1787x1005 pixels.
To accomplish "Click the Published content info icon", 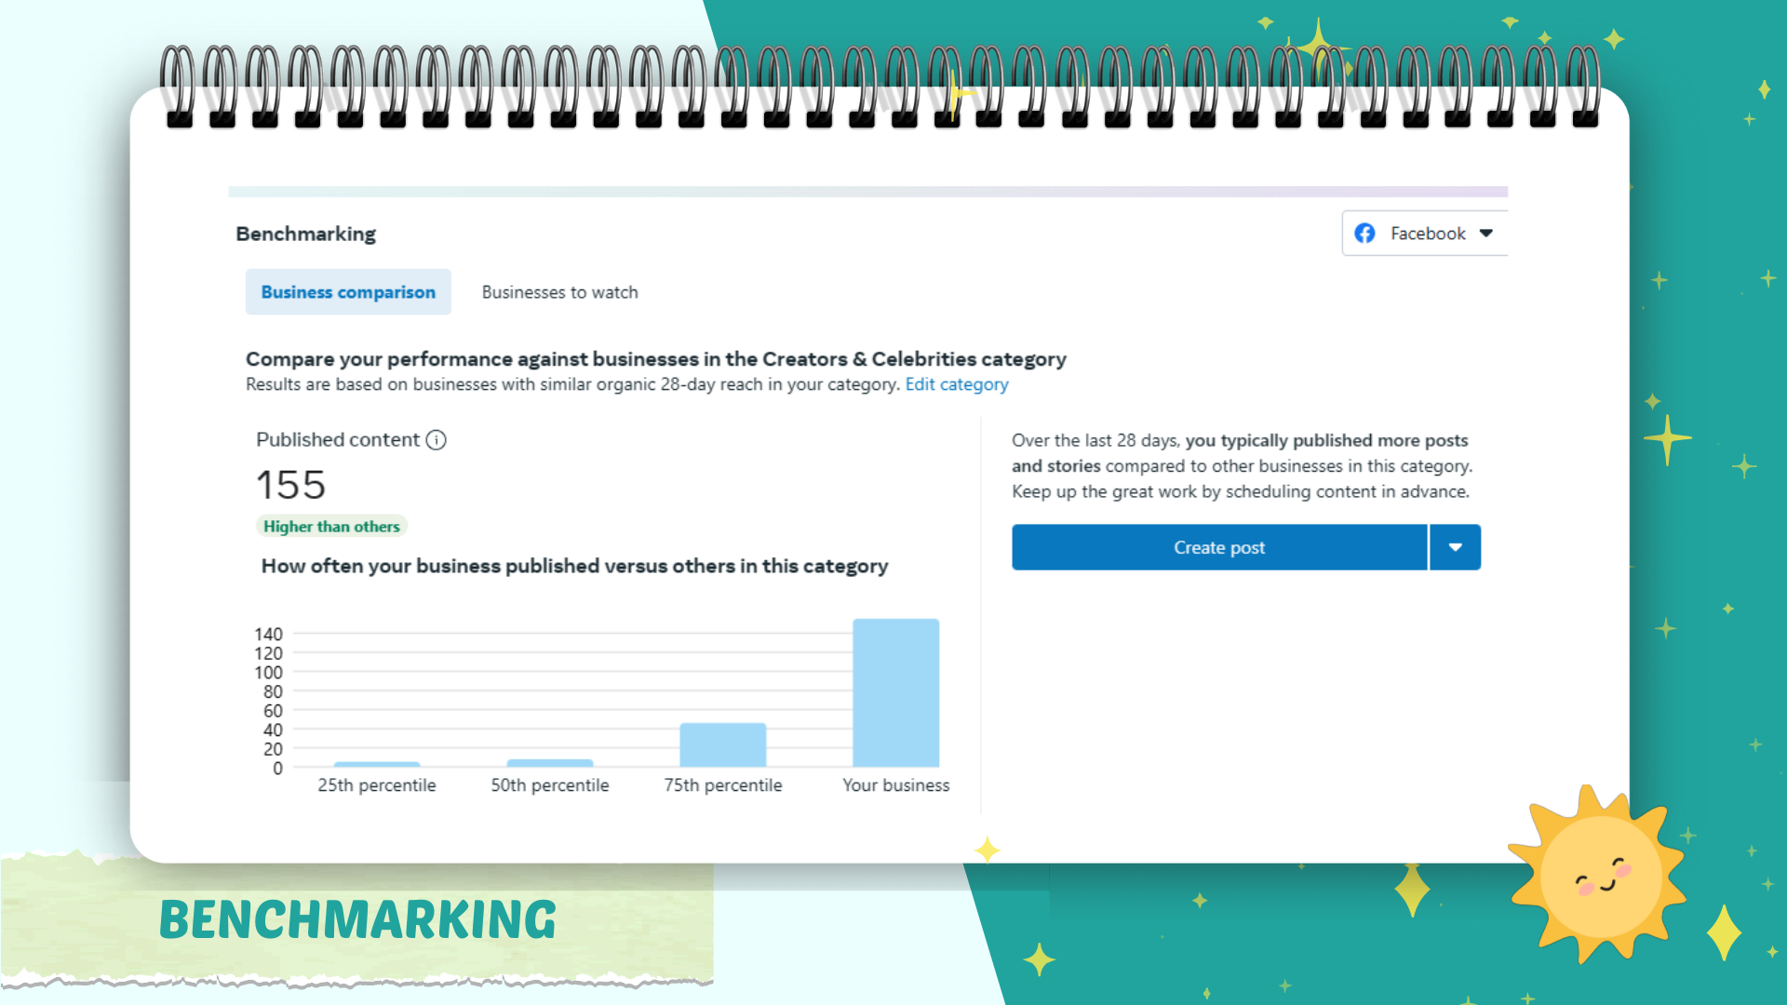I will (436, 440).
